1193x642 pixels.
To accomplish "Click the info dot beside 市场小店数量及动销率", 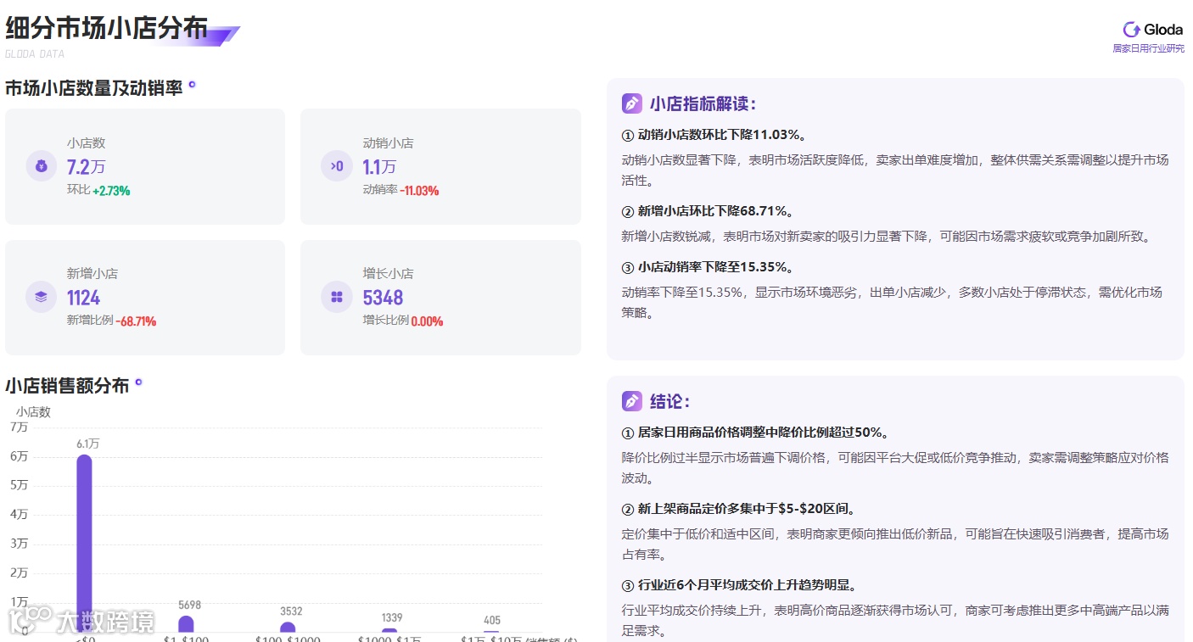I will (193, 85).
